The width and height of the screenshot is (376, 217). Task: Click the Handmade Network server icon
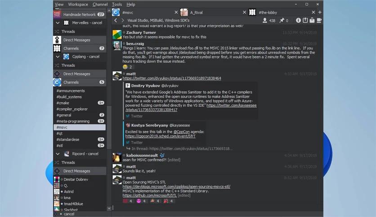point(57,14)
